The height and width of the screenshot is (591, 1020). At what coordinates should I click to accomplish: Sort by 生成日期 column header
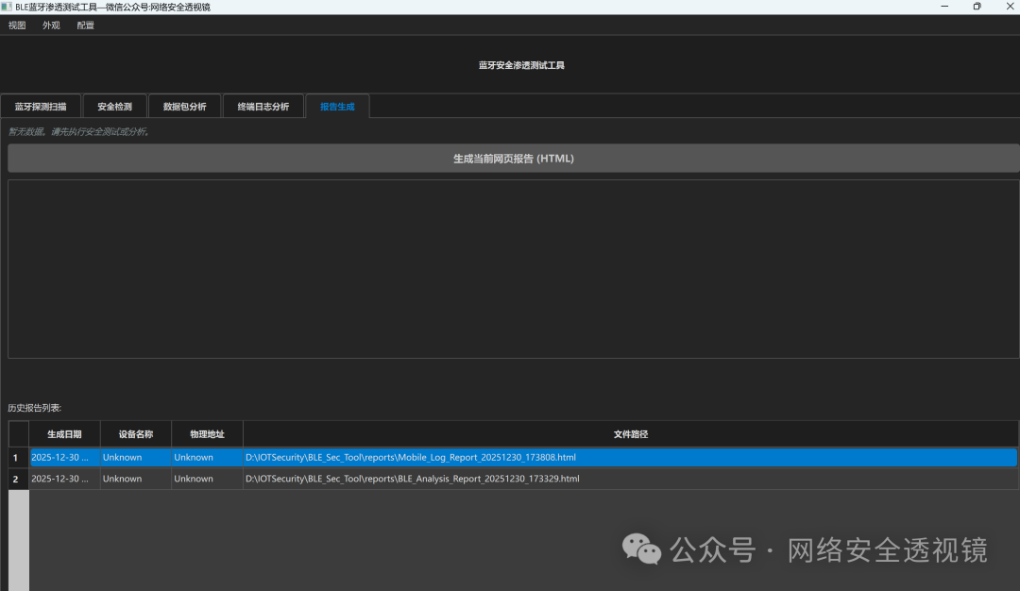[64, 434]
